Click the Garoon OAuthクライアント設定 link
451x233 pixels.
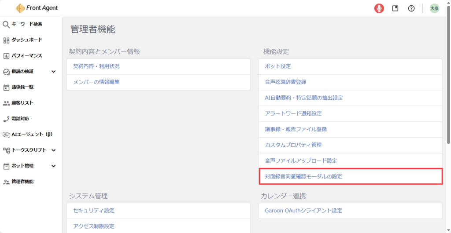tap(303, 211)
